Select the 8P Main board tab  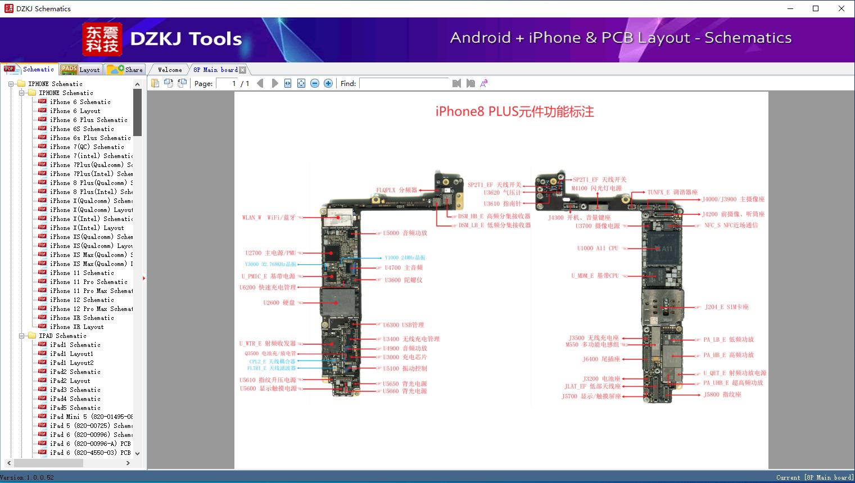215,70
